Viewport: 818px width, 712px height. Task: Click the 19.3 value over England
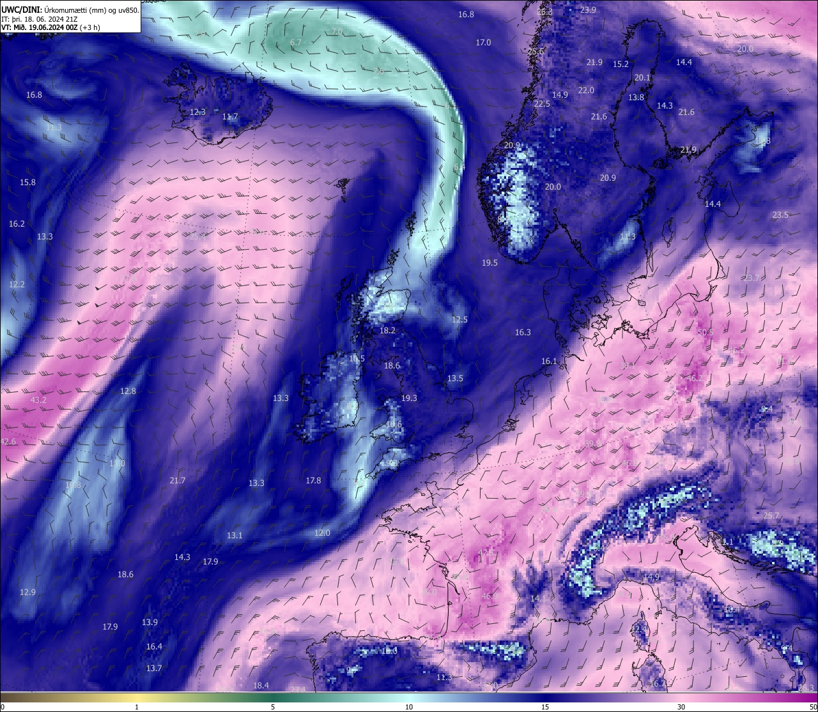click(409, 398)
